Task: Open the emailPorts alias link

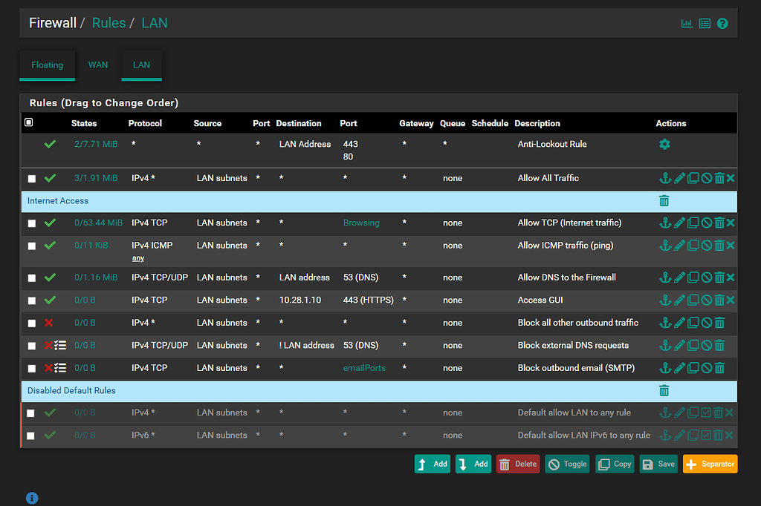Action: click(x=364, y=367)
